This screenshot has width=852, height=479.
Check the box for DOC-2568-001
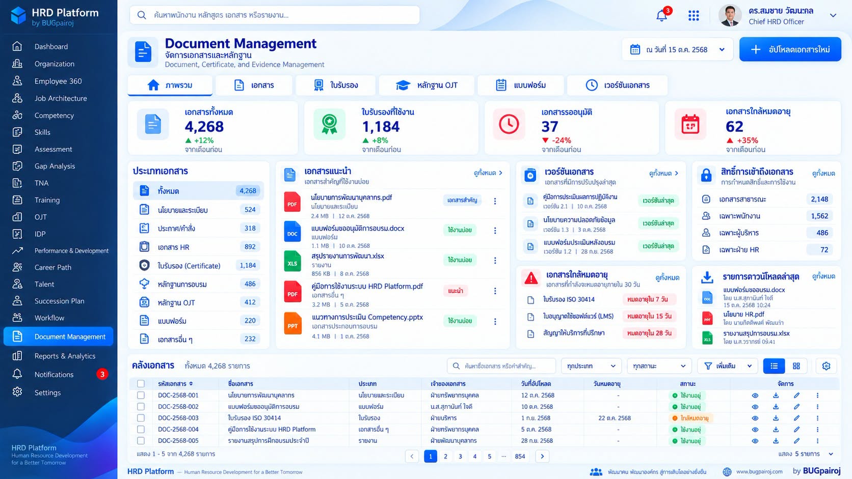(x=141, y=396)
